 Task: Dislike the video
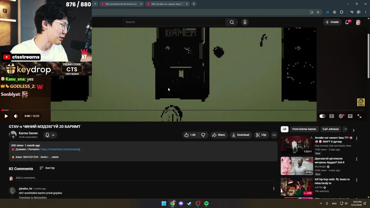pyautogui.click(x=203, y=135)
